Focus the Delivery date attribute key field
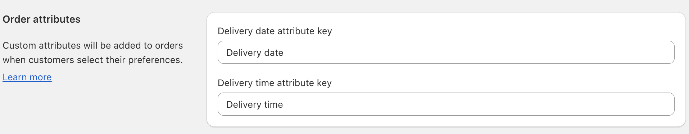The height and width of the screenshot is (134, 689). click(x=446, y=52)
